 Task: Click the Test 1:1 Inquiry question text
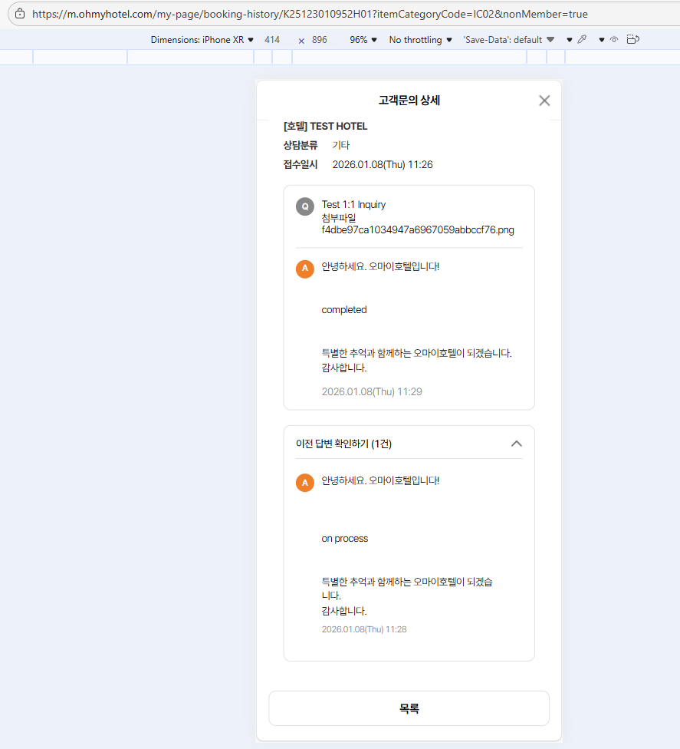(x=353, y=204)
